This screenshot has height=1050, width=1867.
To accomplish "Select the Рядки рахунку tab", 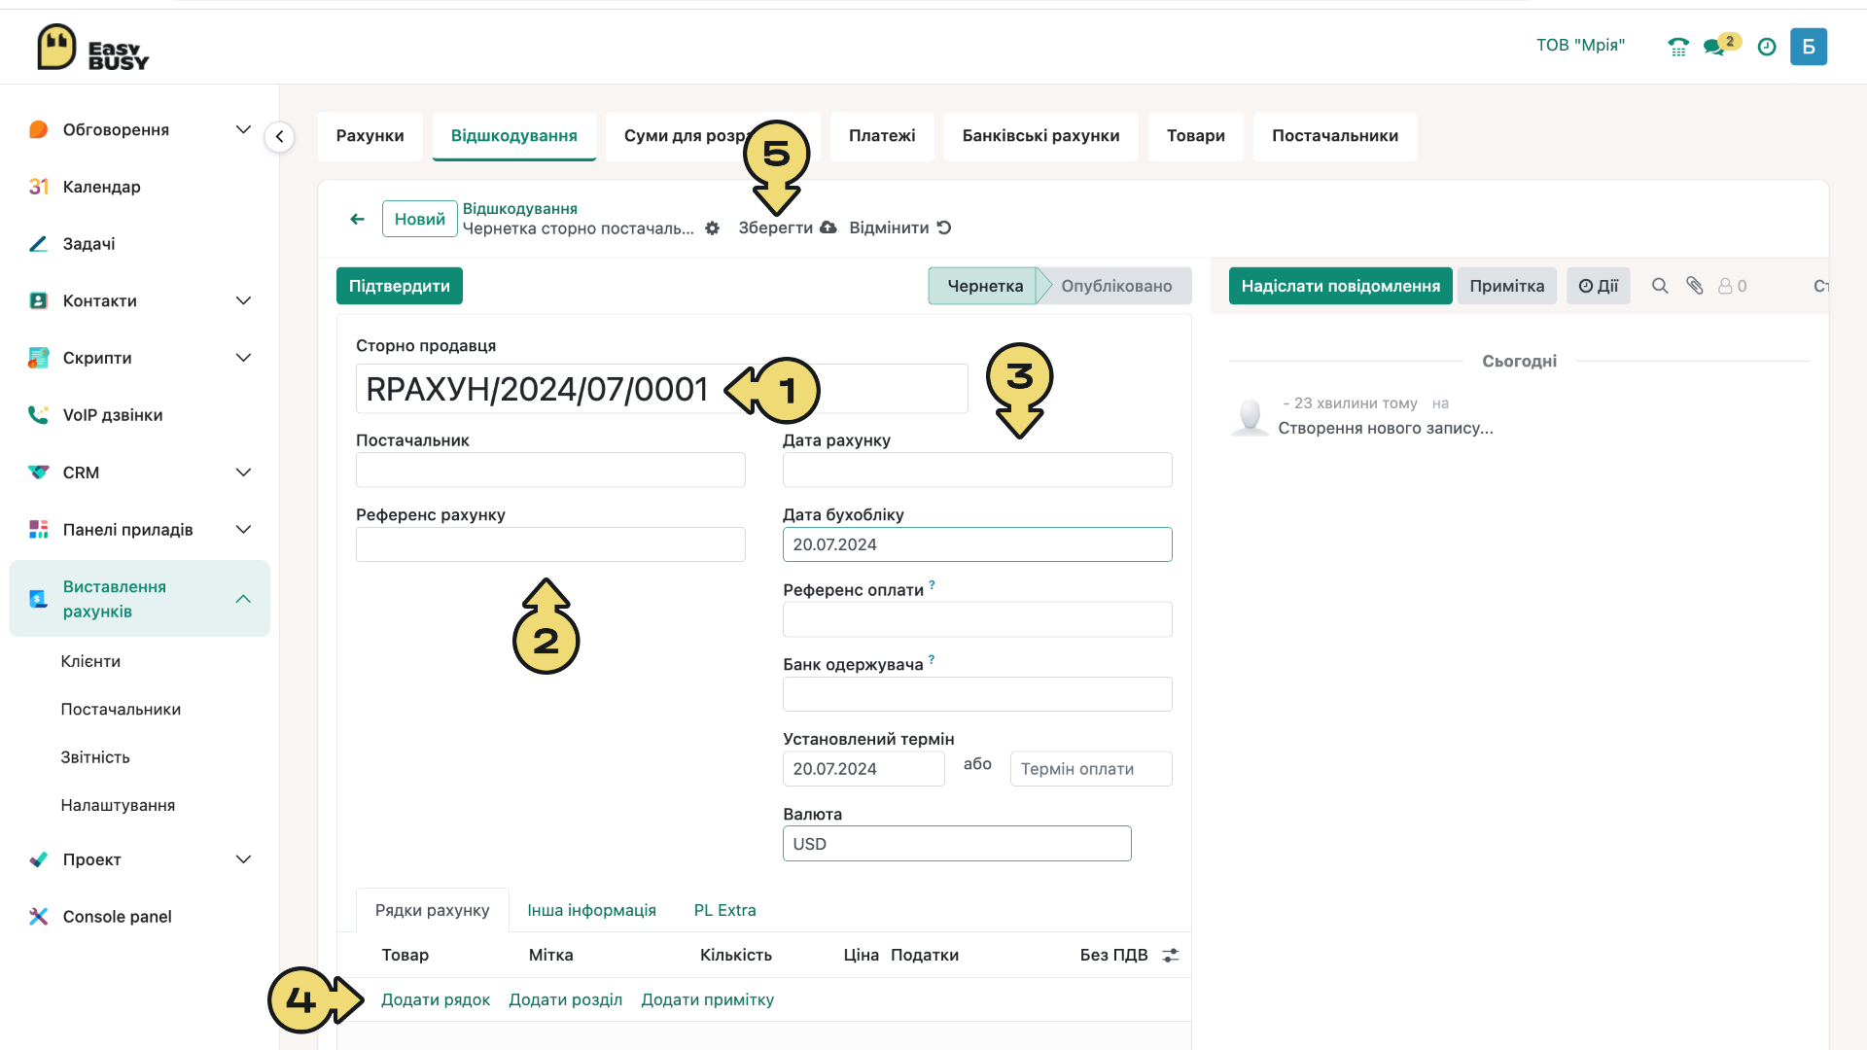I will coord(432,911).
